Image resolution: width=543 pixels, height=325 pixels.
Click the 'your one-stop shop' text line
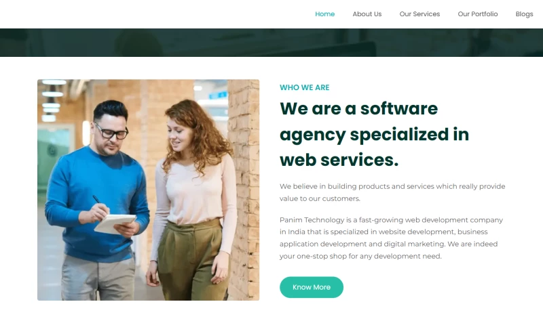coord(360,256)
